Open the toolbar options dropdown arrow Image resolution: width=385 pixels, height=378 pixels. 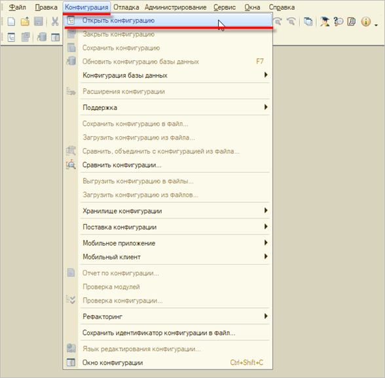(x=376, y=25)
